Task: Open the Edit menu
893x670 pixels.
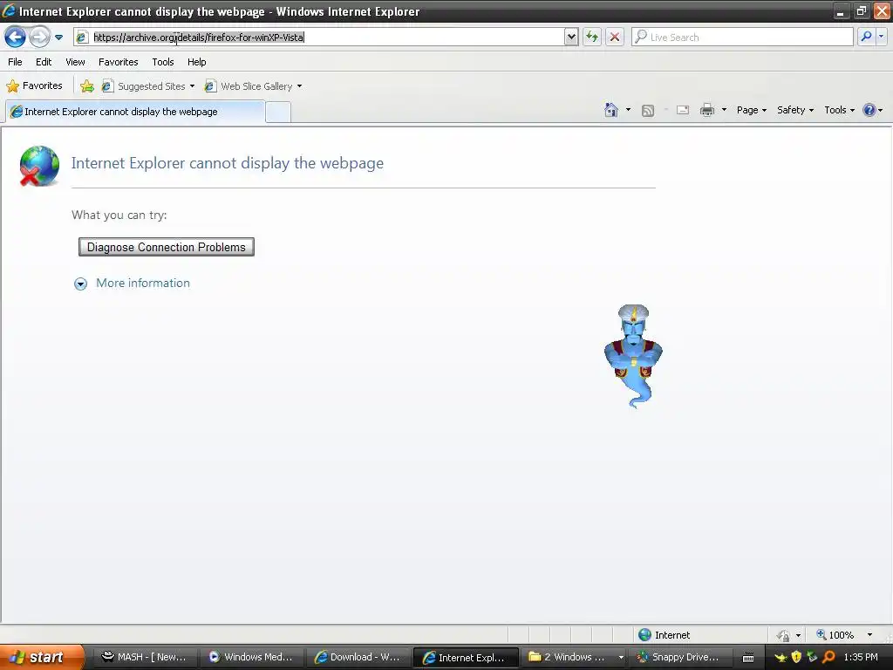Action: click(x=44, y=62)
